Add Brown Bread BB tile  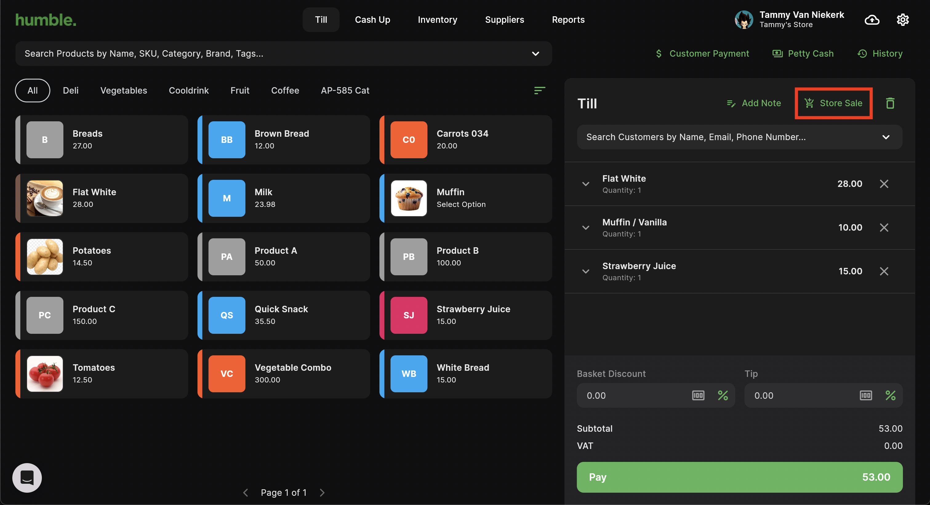coord(284,140)
